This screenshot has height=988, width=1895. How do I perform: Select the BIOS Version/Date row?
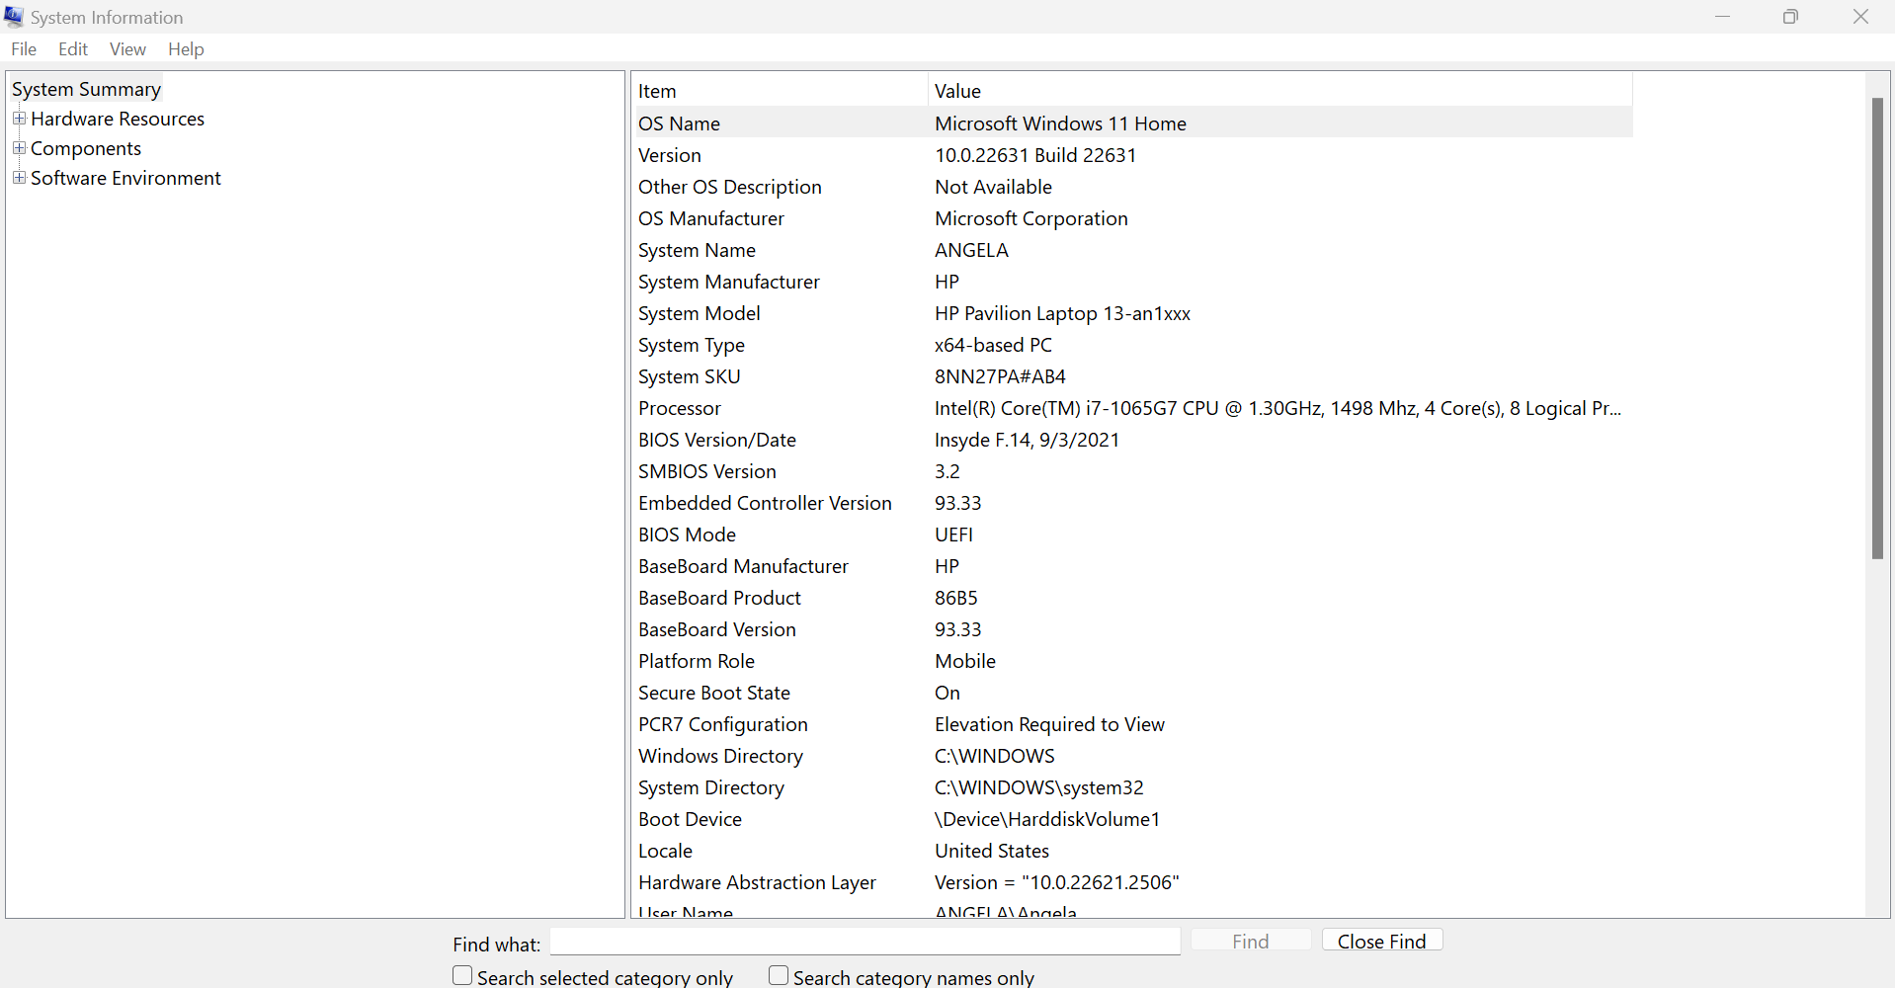point(1132,440)
